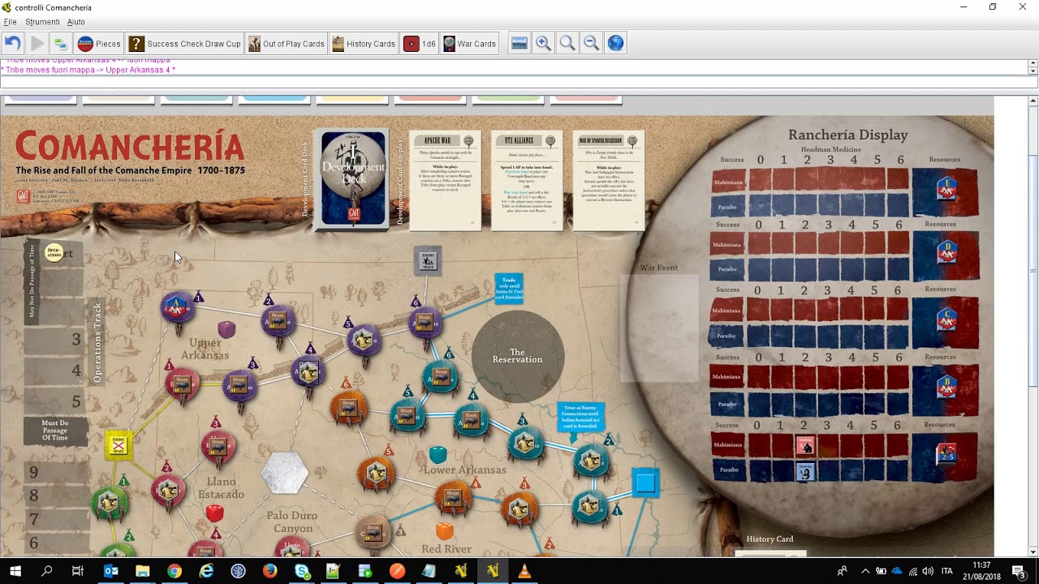Click the War Event card slot

(659, 328)
